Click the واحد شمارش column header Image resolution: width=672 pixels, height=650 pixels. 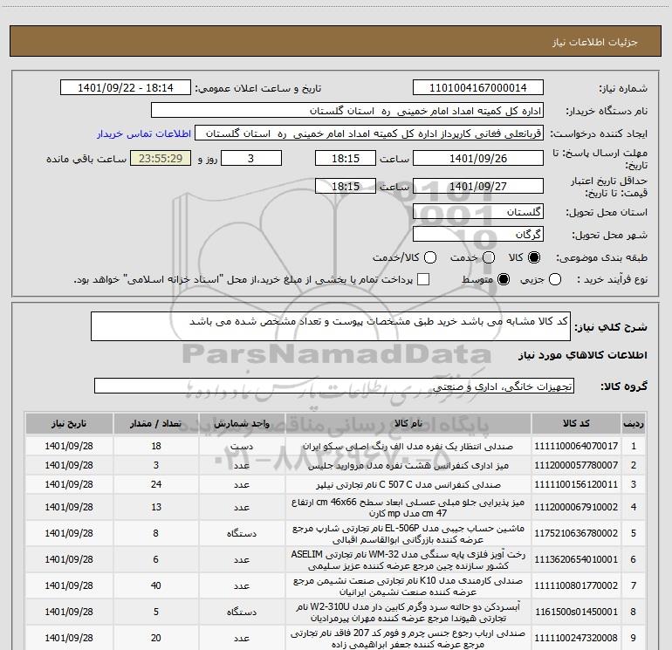[242, 424]
